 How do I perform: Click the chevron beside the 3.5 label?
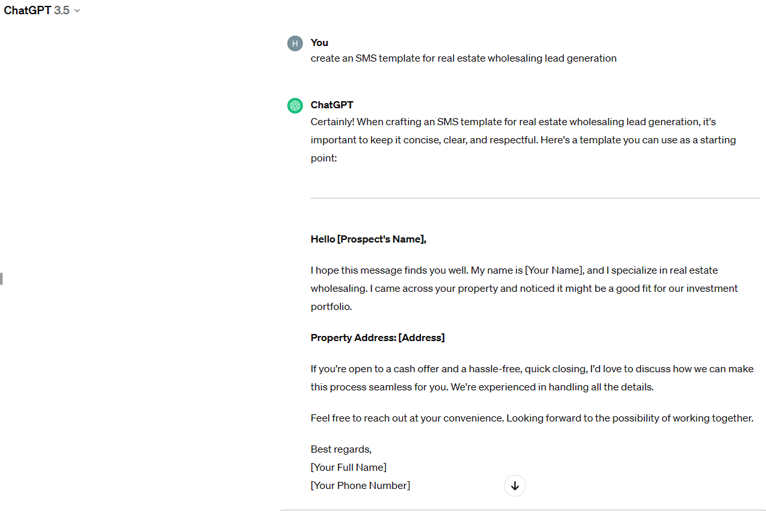point(77,11)
